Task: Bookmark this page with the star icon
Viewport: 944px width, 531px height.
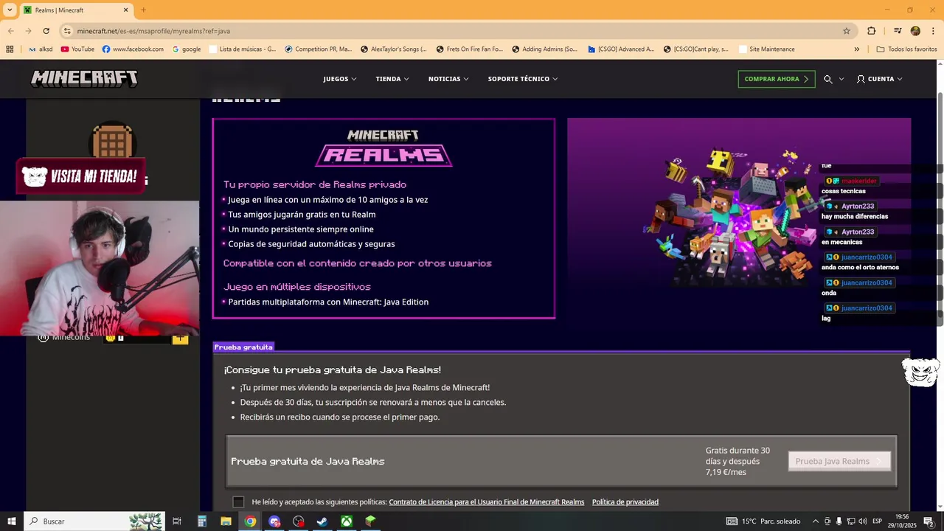Action: click(847, 31)
